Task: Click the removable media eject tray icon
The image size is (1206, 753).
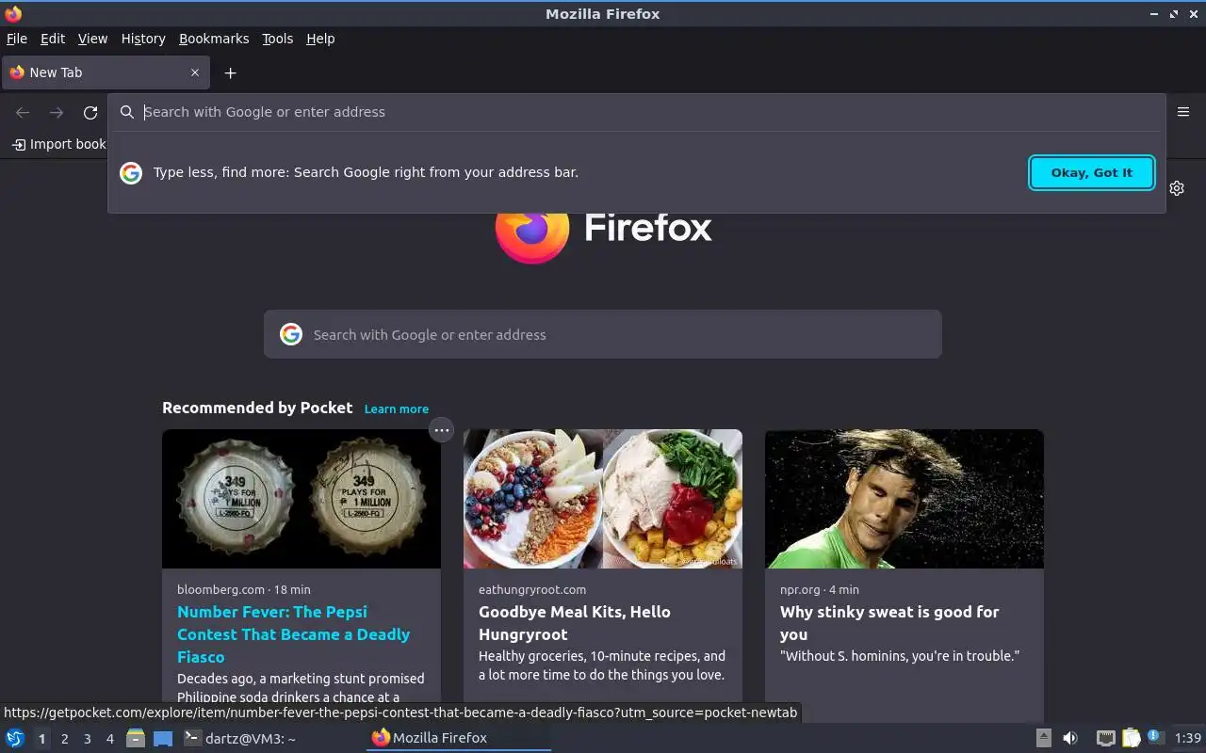Action: click(x=1044, y=738)
